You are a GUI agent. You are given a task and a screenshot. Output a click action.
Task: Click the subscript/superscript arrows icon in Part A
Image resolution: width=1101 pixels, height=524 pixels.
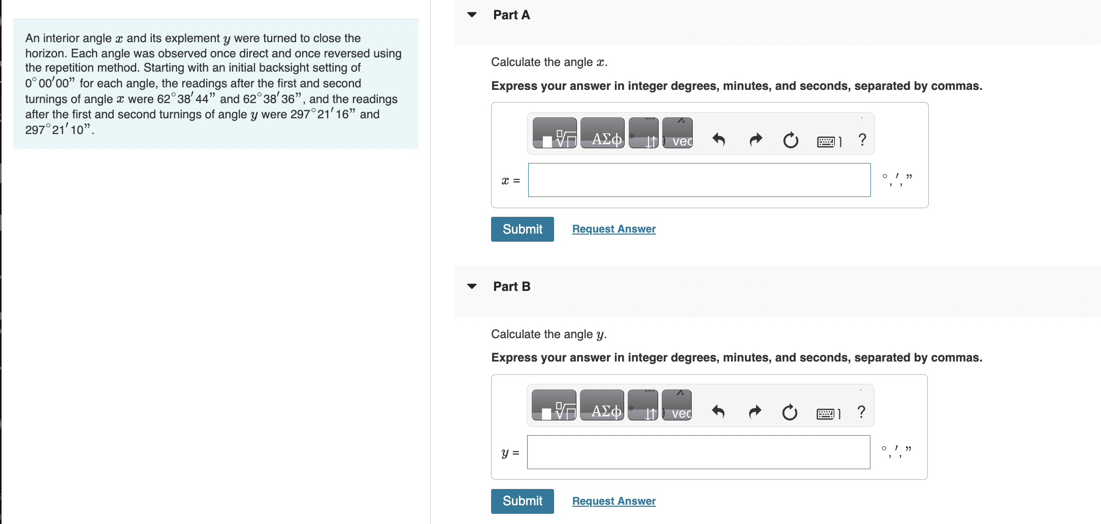tap(643, 133)
